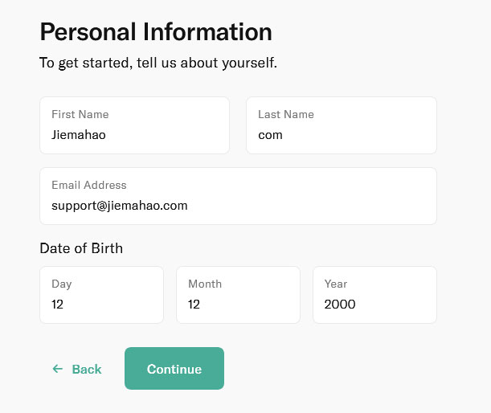Click the "To get started" subtitle text

[158, 63]
